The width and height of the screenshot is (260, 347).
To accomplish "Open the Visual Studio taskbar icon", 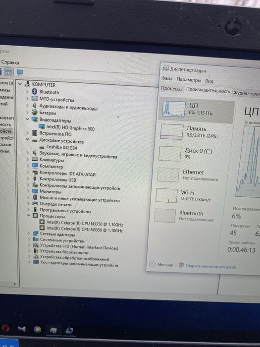I will [21, 329].
